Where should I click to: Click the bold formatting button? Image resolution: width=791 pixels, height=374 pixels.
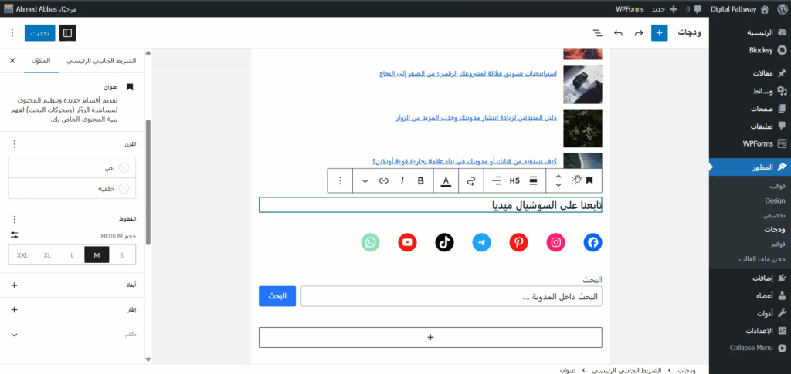point(421,180)
